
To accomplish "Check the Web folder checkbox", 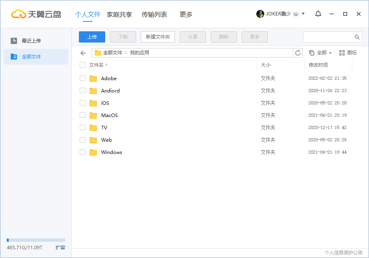I will [83, 140].
